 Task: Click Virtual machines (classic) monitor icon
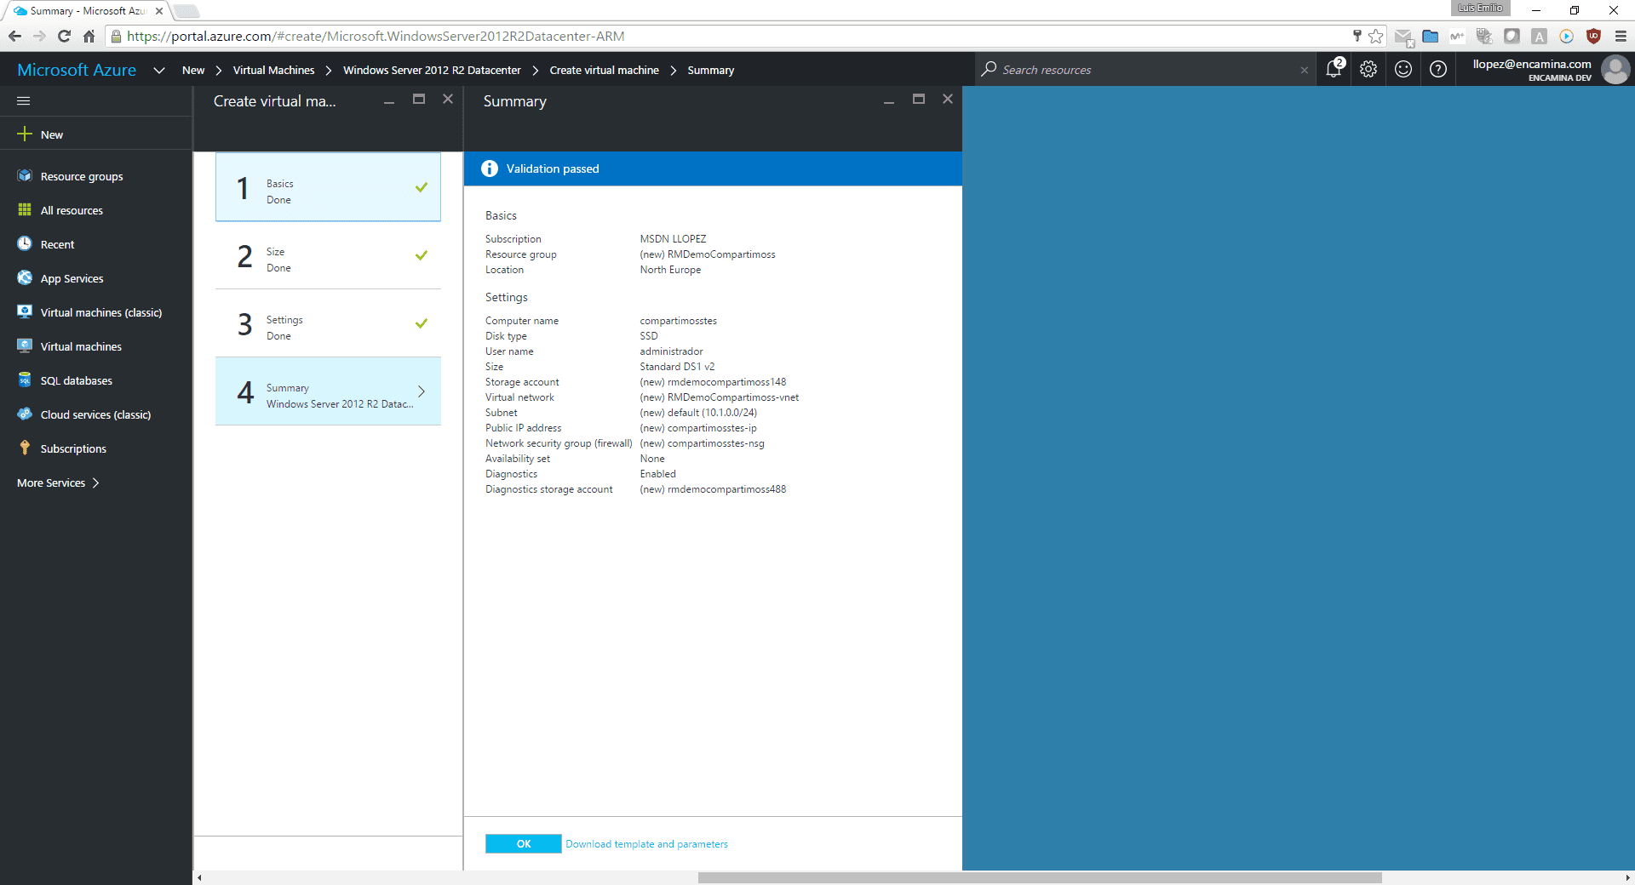coord(25,312)
